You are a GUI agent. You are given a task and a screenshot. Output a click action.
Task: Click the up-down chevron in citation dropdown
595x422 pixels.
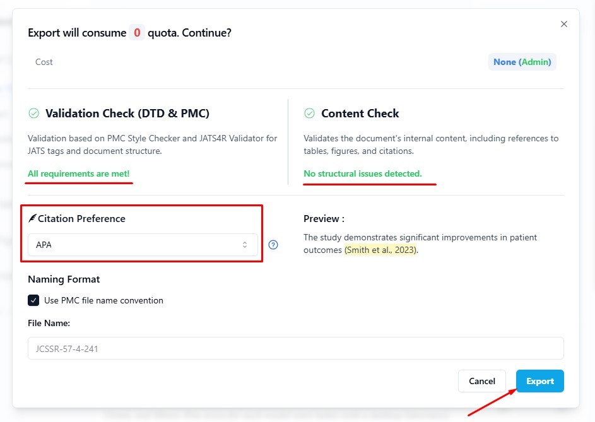pos(245,245)
